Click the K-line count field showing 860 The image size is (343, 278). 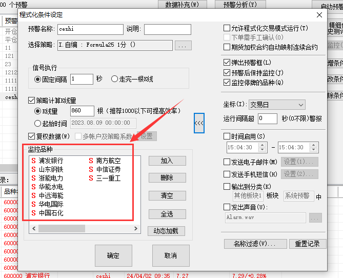[82, 111]
